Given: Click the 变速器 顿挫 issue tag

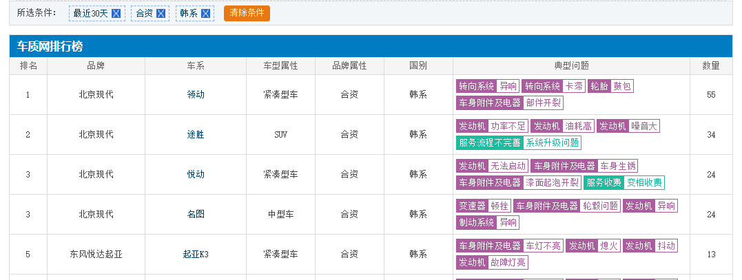Looking at the screenshot, I should click(x=484, y=206).
